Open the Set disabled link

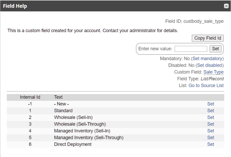coord(209,65)
